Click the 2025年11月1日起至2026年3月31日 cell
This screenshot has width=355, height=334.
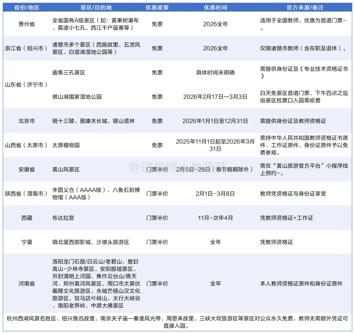(215, 145)
